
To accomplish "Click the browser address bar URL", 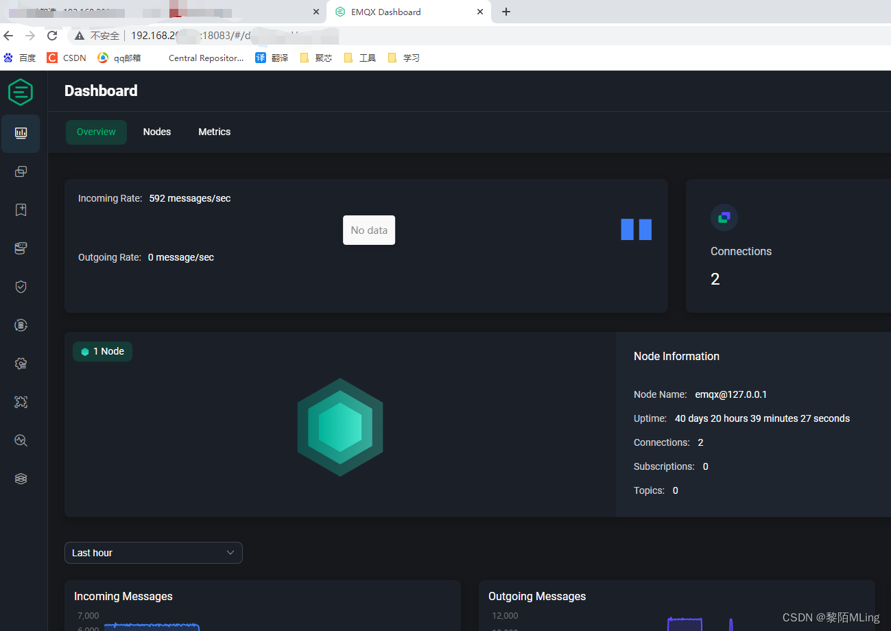I will 235,36.
